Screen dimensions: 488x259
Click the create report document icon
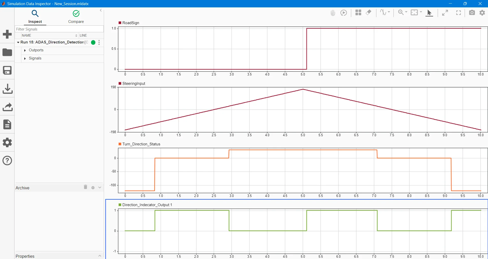(x=7, y=125)
